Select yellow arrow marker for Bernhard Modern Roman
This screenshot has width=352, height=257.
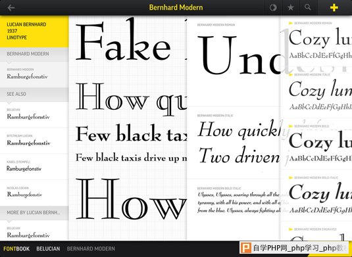pyautogui.click(x=291, y=23)
